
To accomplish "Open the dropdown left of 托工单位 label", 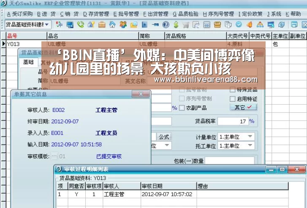I will (167, 146).
